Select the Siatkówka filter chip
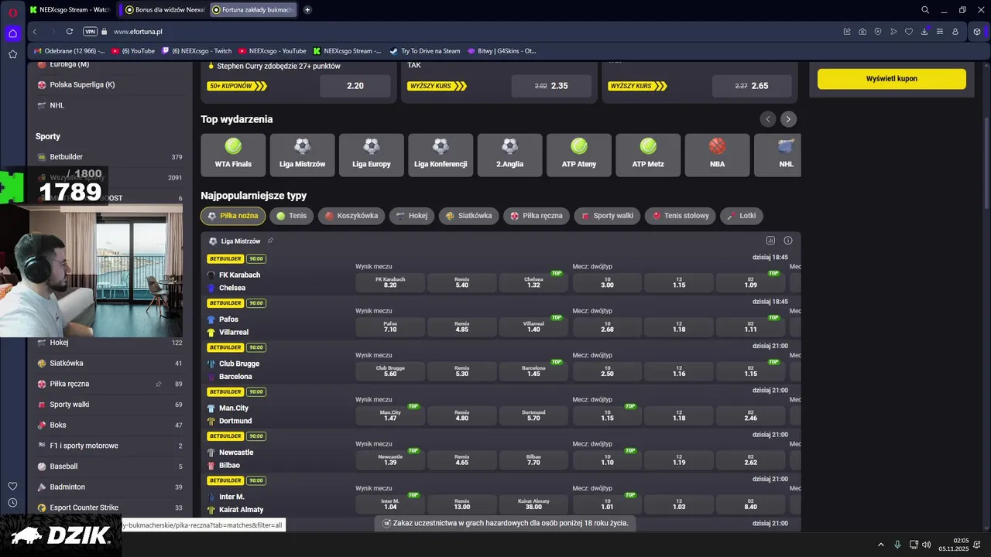991x557 pixels. coord(468,216)
